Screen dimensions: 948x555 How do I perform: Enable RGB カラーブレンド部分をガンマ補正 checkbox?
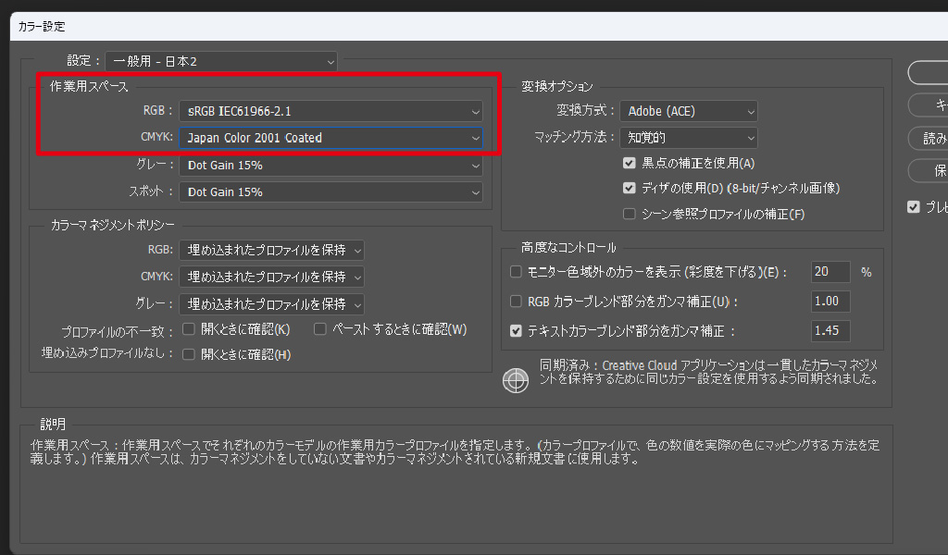coord(517,302)
